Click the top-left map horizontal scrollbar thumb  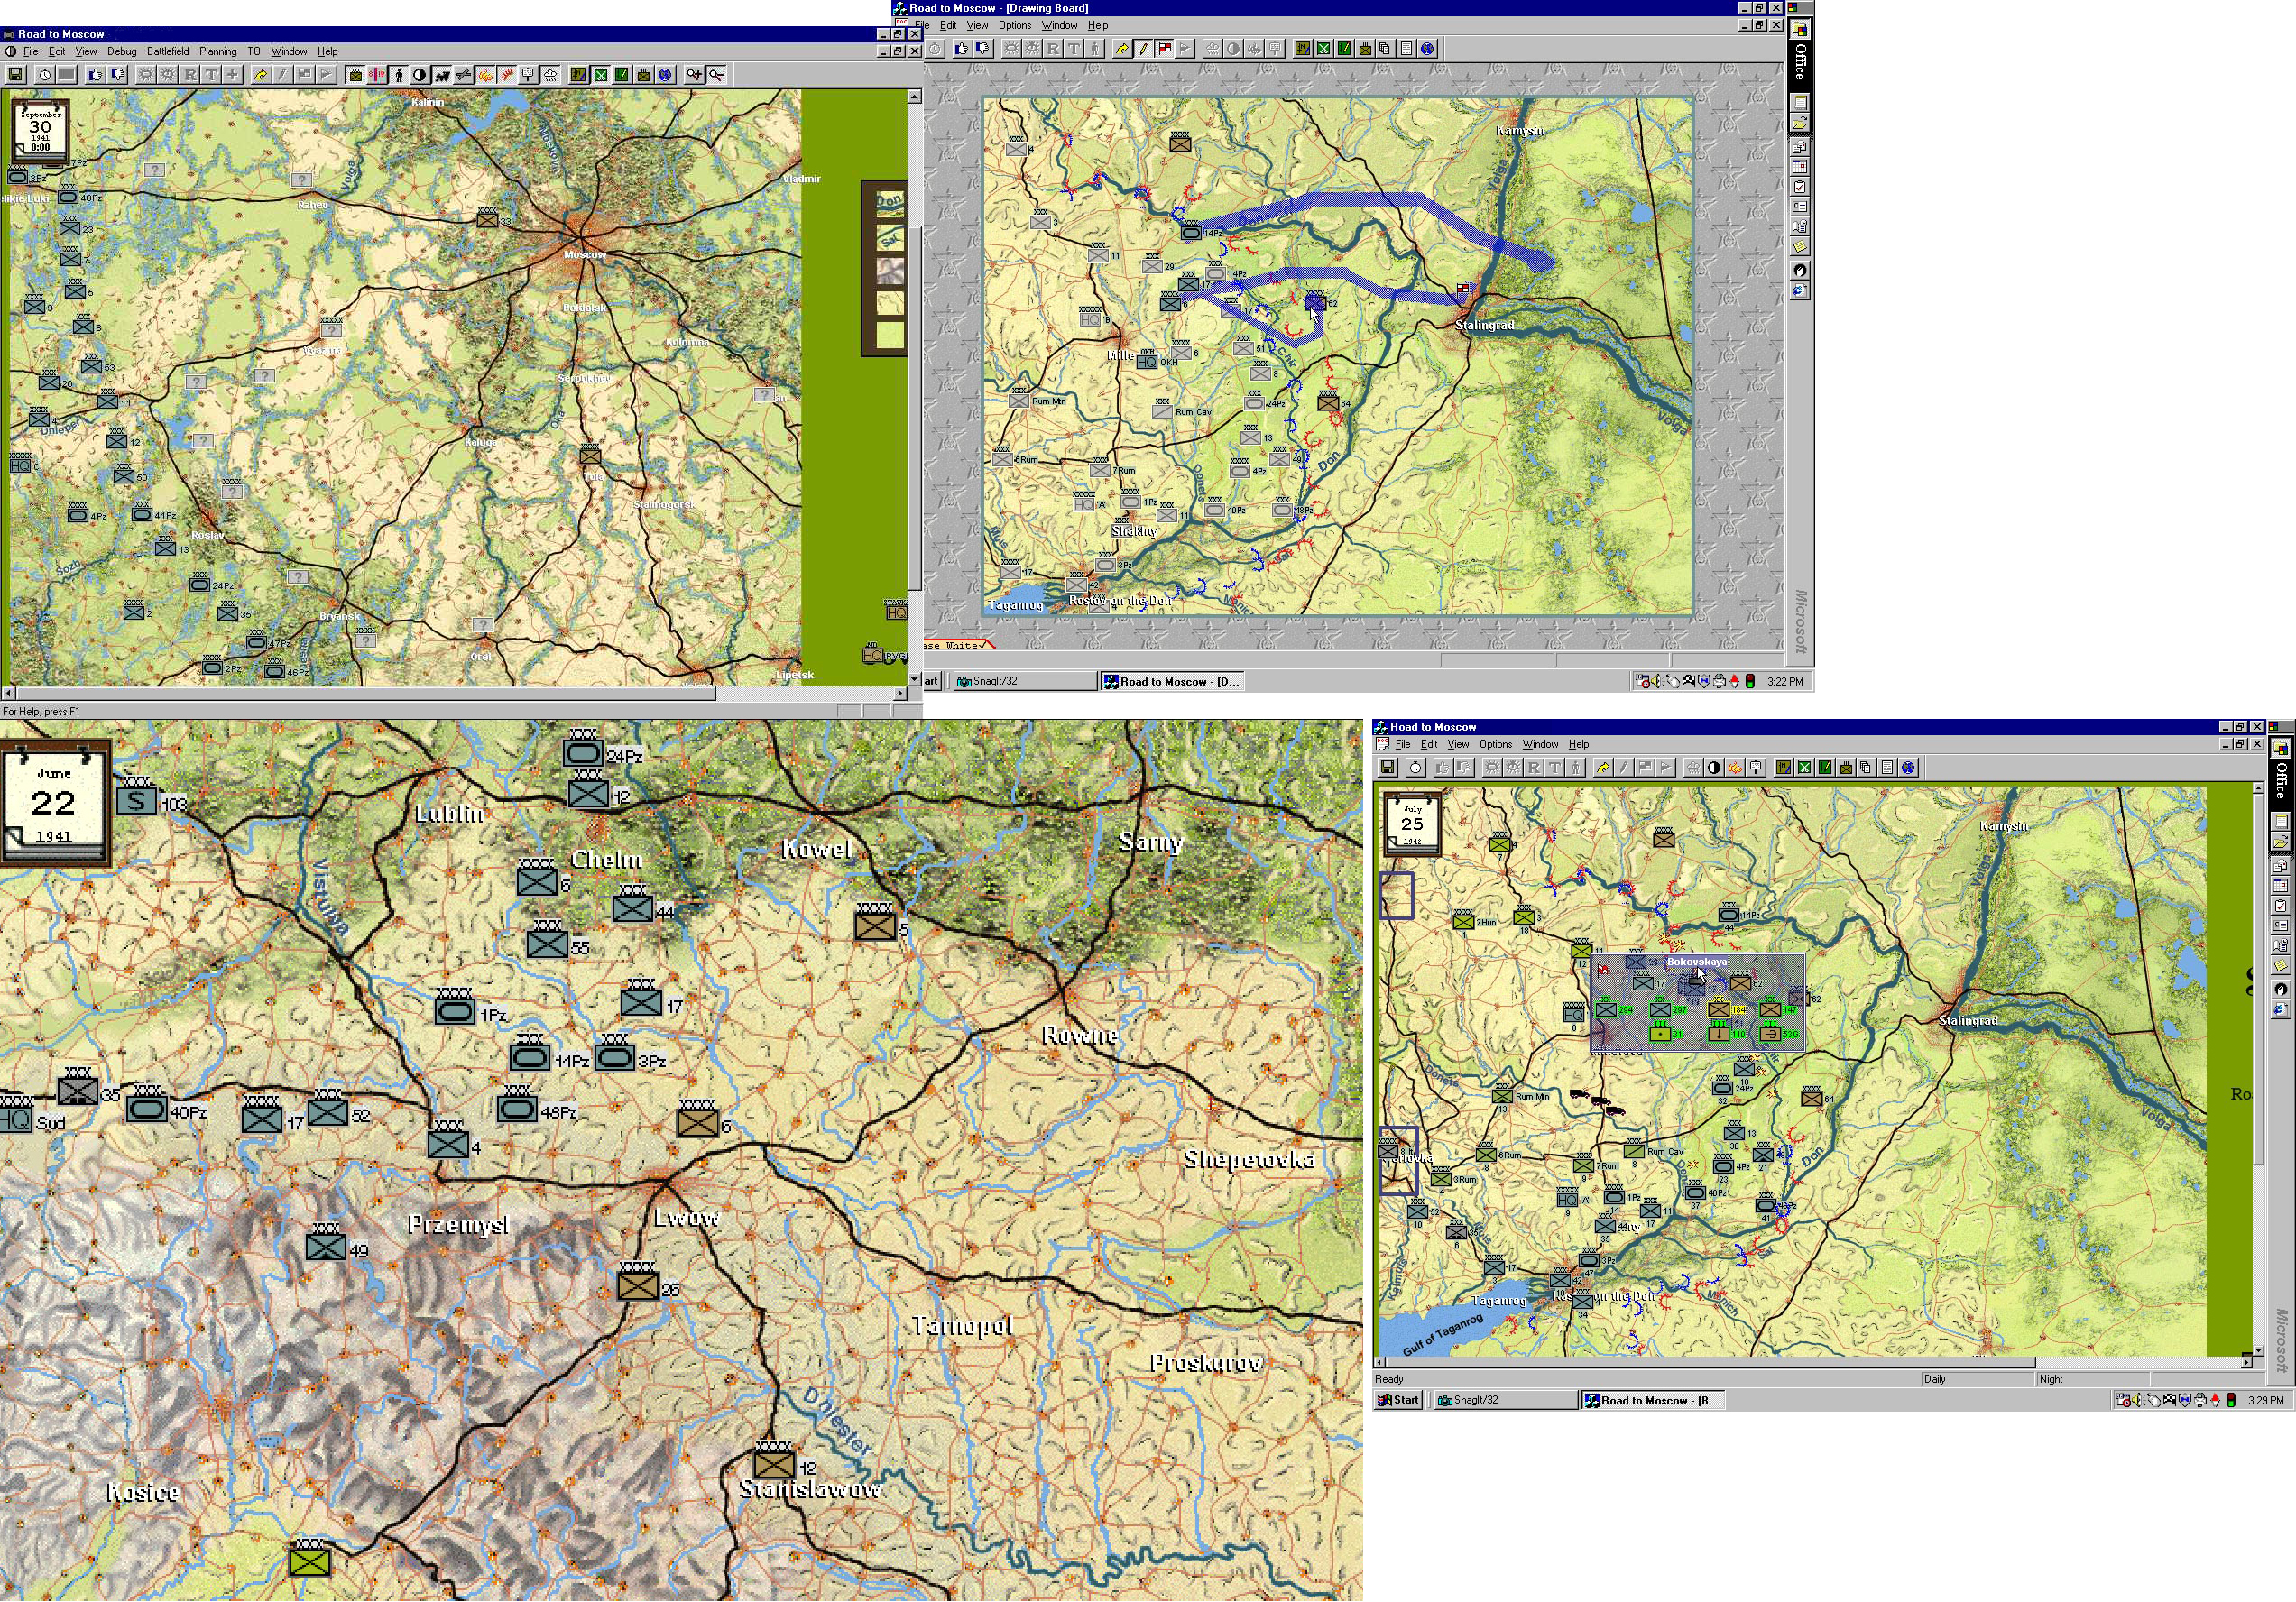point(365,693)
